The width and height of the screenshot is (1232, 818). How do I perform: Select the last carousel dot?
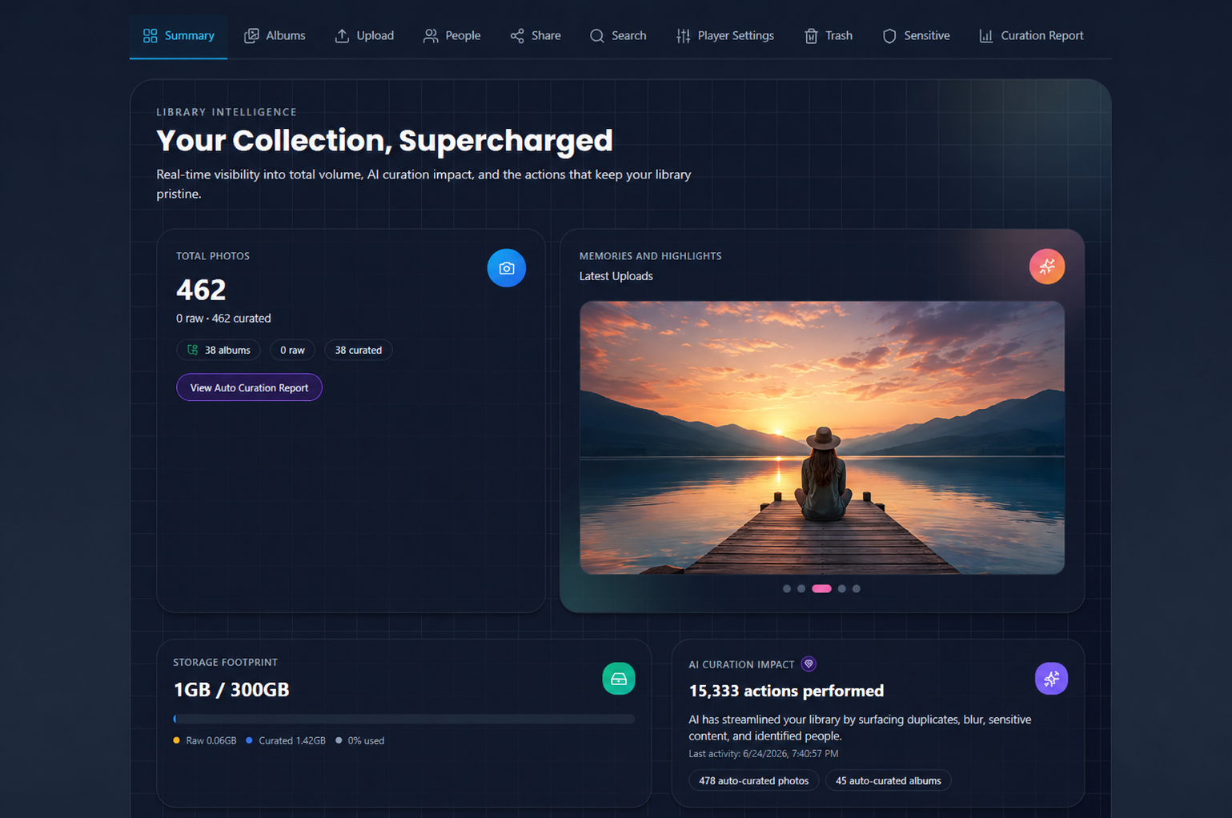[857, 588]
